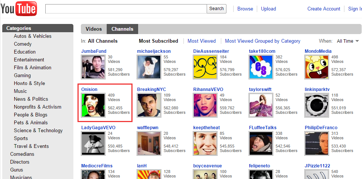Screen dimensions: 362x179
Task: Select Most Subscribed sorting
Action: coord(158,41)
